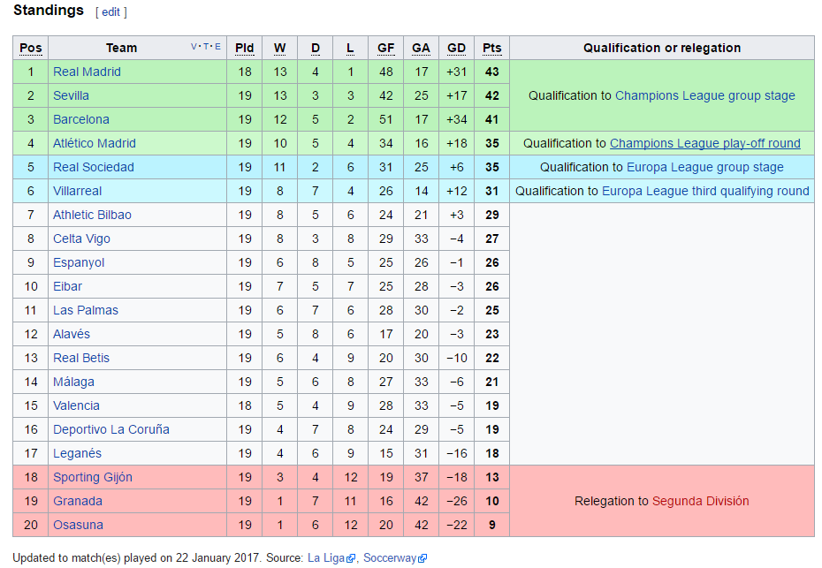Screen dimensions: 822x568
Task: Open the red Segunda División link
Action: 700,501
